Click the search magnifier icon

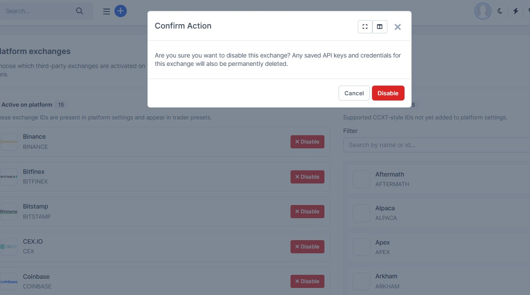(x=80, y=11)
